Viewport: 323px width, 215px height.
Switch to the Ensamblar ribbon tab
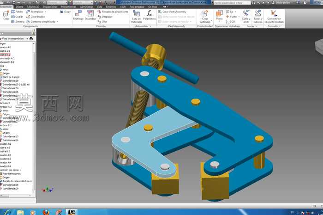6,7
